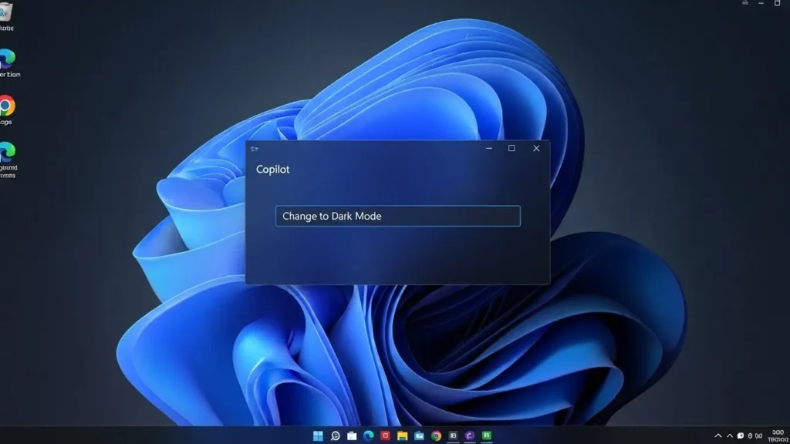The height and width of the screenshot is (444, 790).
Task: Click the second chevron in the system tray
Action: pyautogui.click(x=730, y=435)
